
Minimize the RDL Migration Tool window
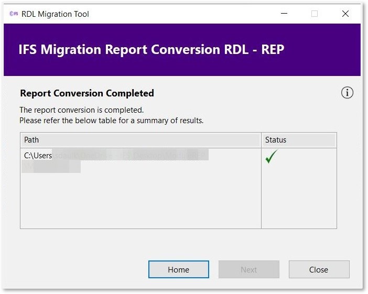pyautogui.click(x=284, y=14)
